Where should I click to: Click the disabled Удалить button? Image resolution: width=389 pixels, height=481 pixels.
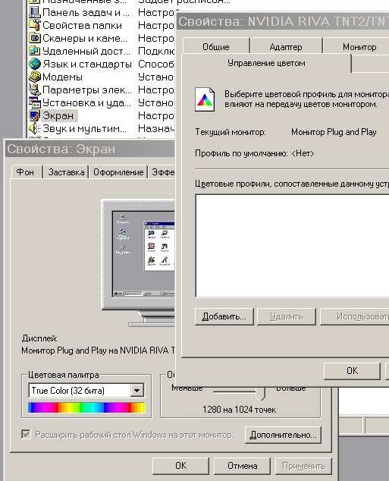point(287,316)
